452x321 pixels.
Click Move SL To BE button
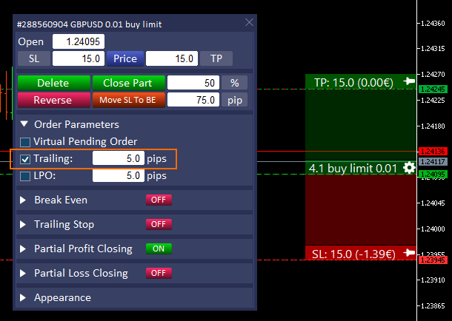tap(127, 100)
